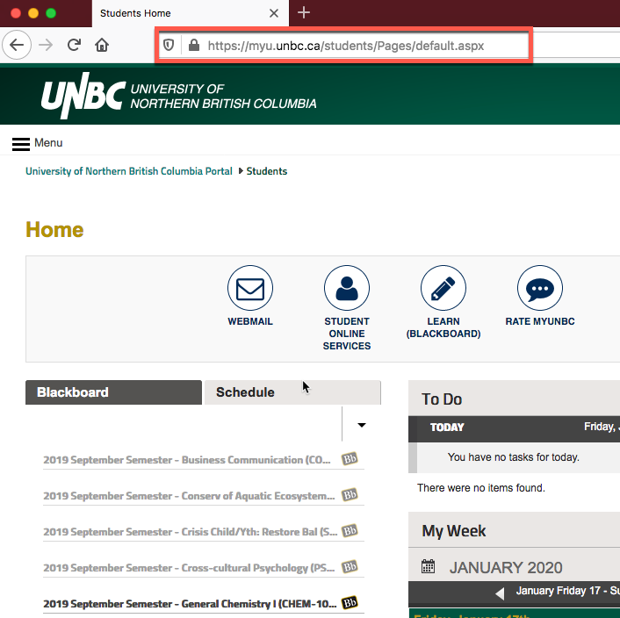Launch Learn Blackboard pencil icon
This screenshot has width=620, height=618.
pos(443,289)
